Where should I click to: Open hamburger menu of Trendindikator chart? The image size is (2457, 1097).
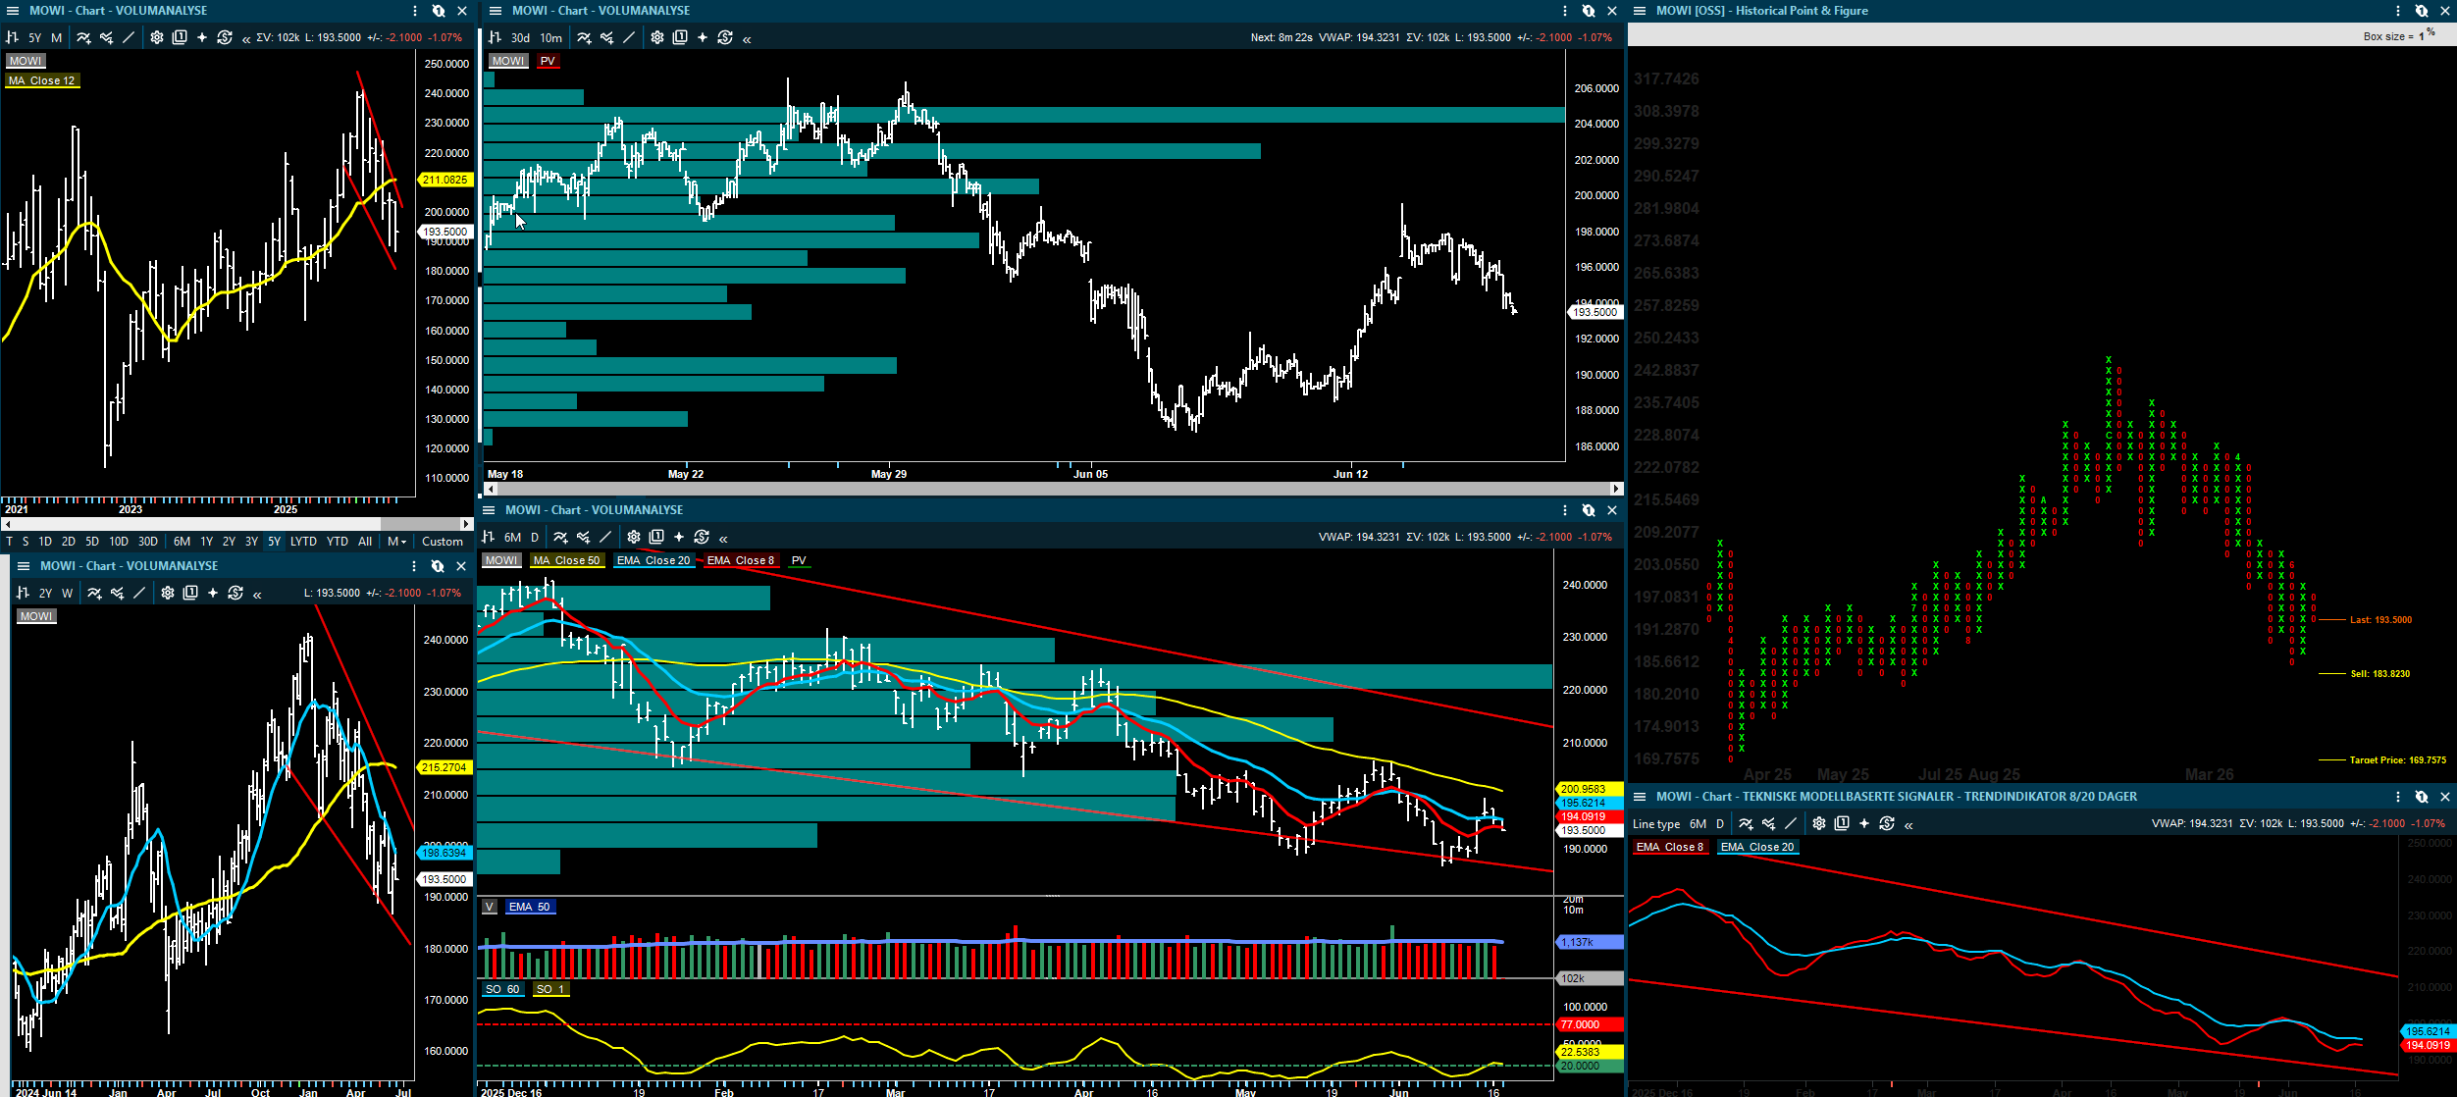[x=1640, y=797]
